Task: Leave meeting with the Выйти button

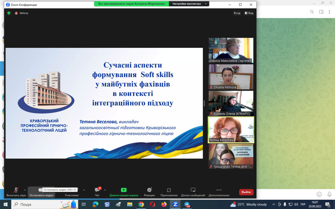Action: coord(246,192)
